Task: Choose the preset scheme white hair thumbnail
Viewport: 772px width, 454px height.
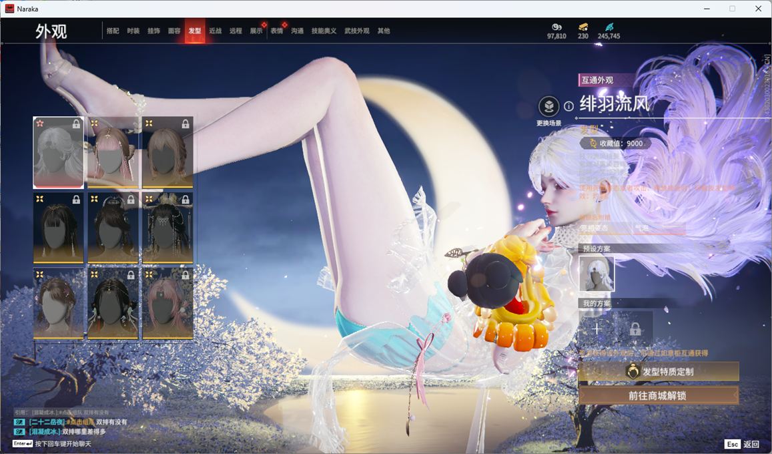Action: tap(596, 274)
